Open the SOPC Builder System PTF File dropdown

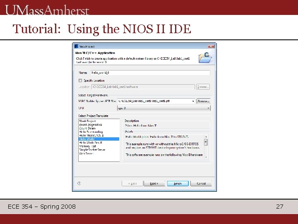(193, 101)
